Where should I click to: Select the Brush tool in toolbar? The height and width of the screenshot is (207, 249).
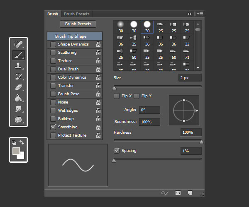pos(18,55)
